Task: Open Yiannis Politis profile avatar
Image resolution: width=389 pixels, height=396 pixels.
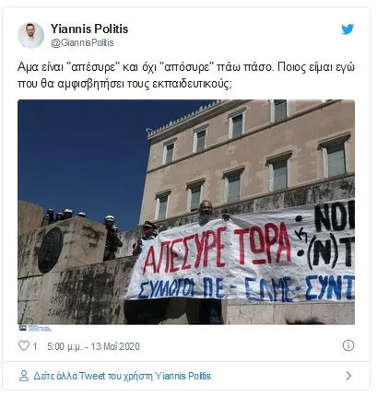Action: (x=30, y=35)
